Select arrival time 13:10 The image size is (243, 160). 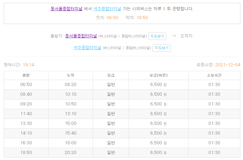(x=71, y=114)
